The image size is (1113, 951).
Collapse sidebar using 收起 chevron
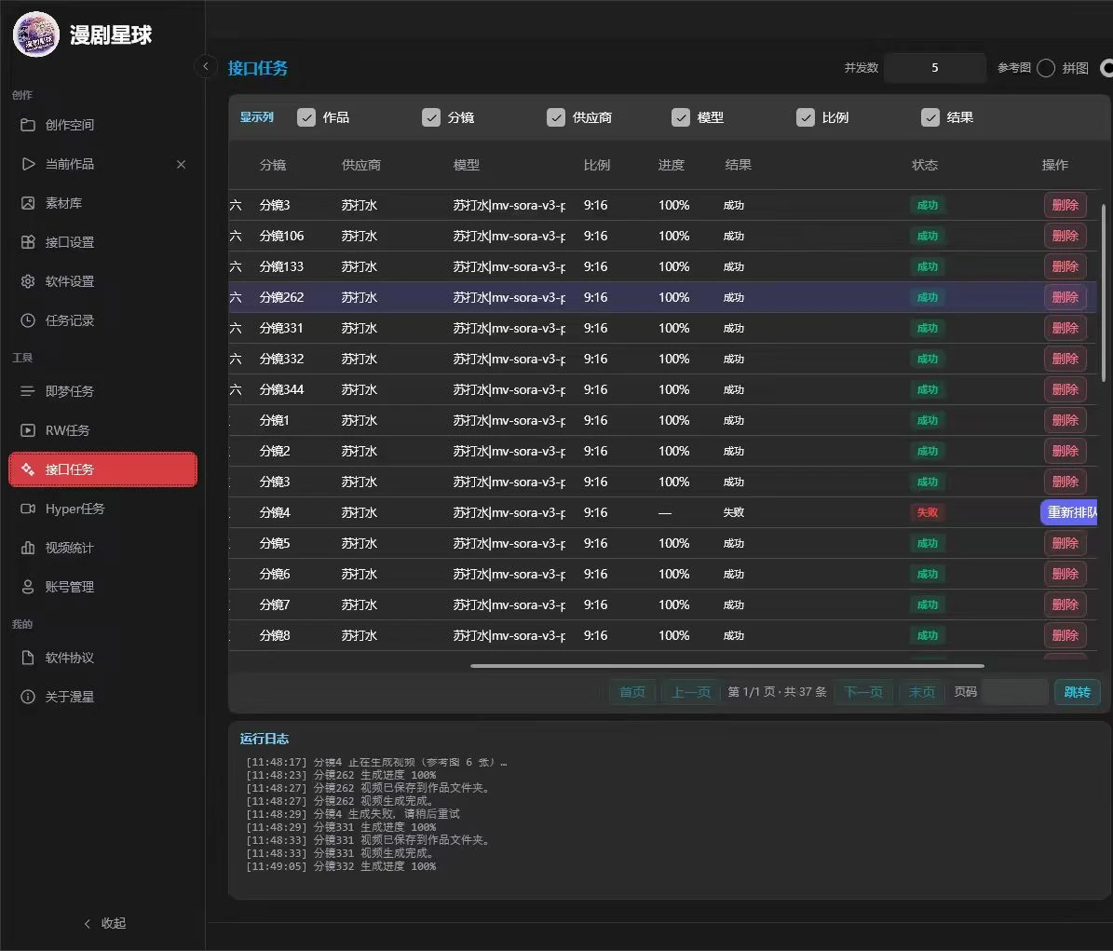[x=88, y=923]
